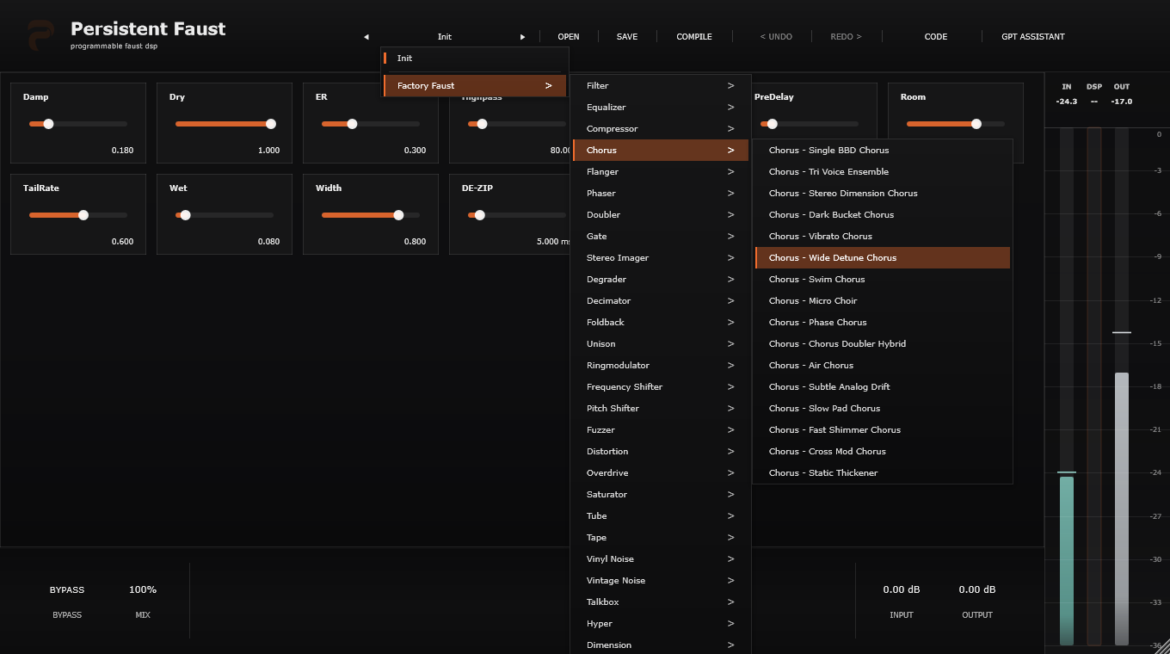Open the Init preset name dropdown
Image resolution: width=1170 pixels, height=654 pixels.
pyautogui.click(x=445, y=37)
